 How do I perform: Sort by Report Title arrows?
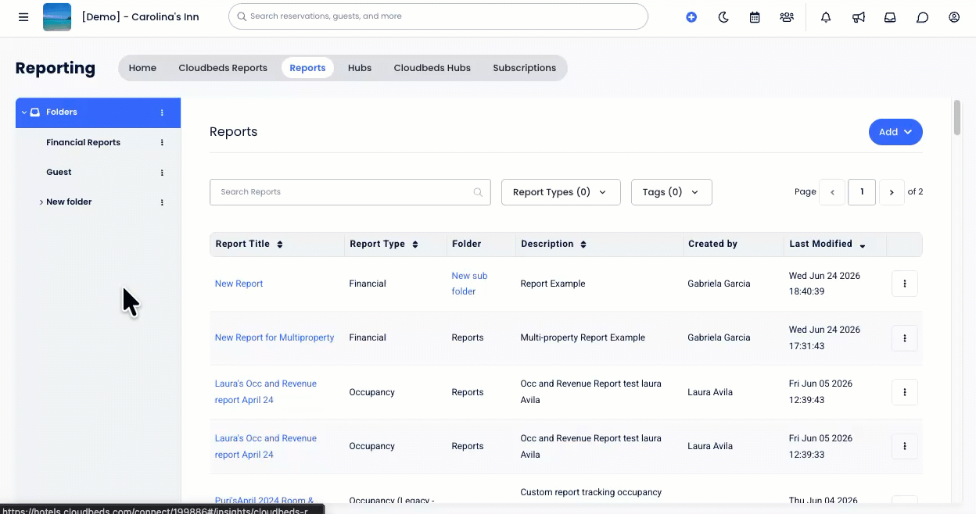[280, 245]
